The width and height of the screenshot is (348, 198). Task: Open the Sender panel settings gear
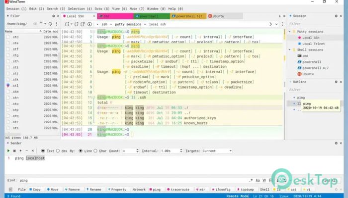pos(336,143)
